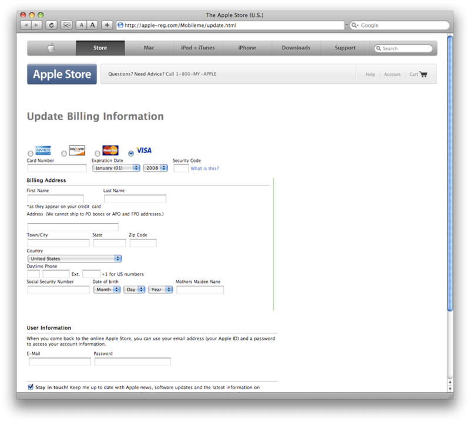
Task: Open the Store tab
Action: [x=100, y=48]
